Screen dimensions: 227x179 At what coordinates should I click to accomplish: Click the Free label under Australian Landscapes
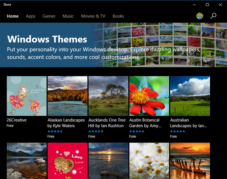point(173,137)
